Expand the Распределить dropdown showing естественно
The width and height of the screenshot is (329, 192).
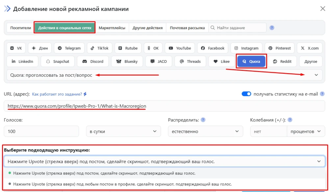point(205,131)
